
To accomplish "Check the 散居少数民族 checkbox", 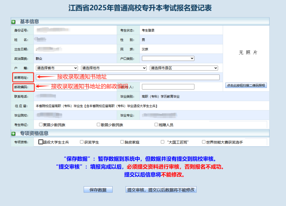I will click(x=98, y=124).
